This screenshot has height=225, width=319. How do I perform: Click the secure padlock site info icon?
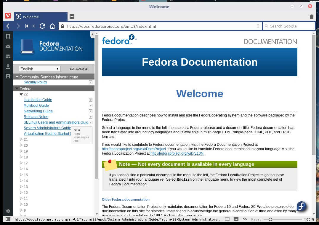[62, 26]
